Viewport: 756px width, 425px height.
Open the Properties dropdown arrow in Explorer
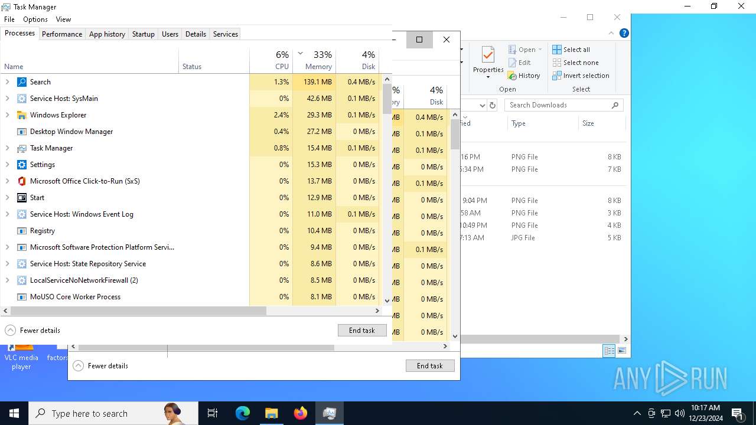click(488, 77)
